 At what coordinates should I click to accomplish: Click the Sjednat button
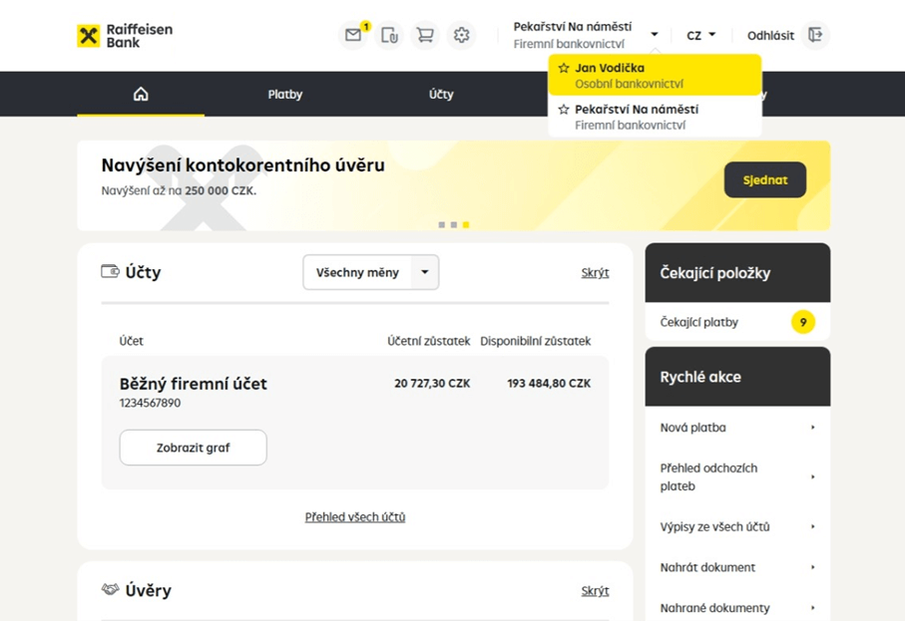point(764,179)
